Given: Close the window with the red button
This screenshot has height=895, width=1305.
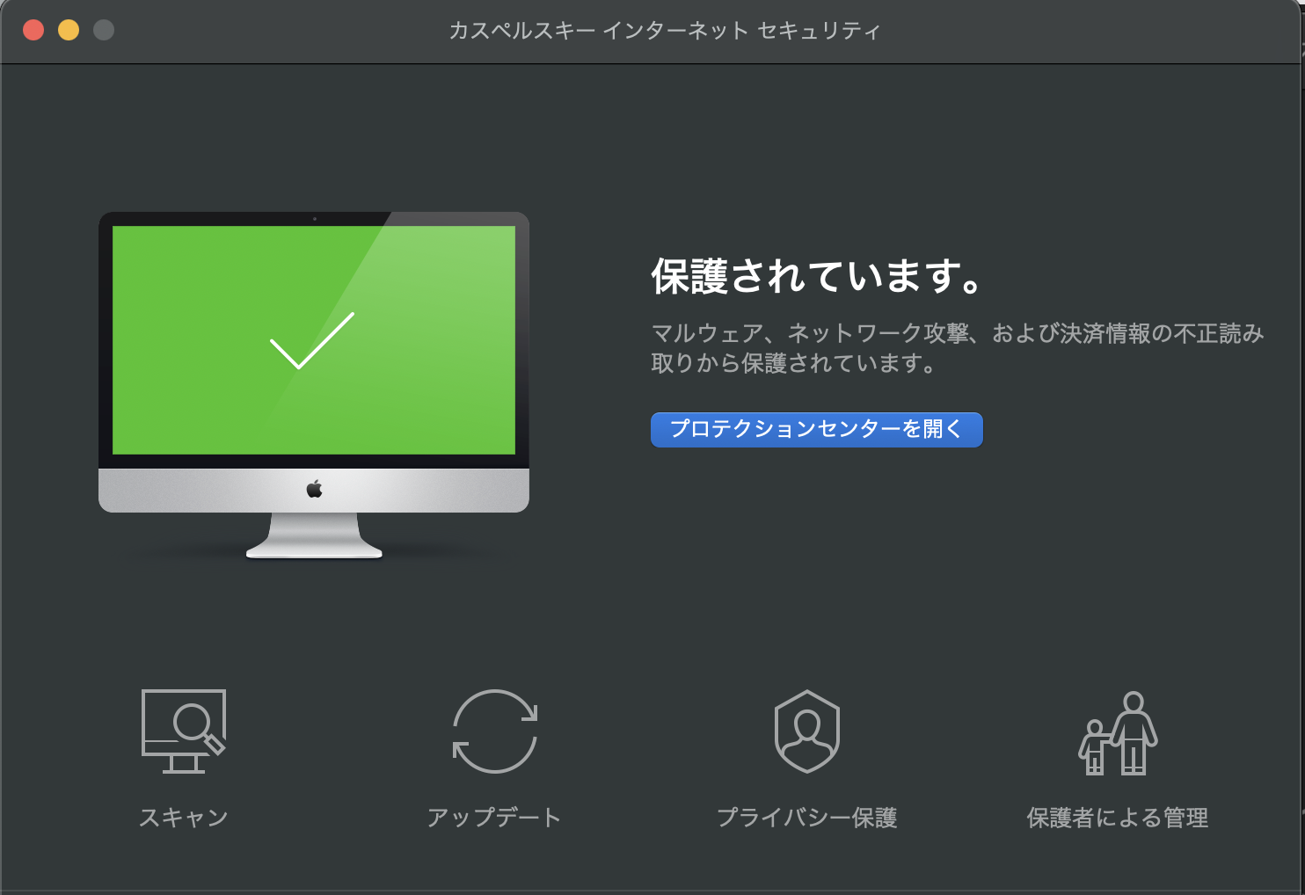Looking at the screenshot, I should [33, 30].
